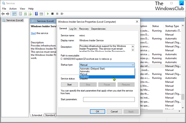Click the Refresh toolbar icon

(x=25, y=14)
